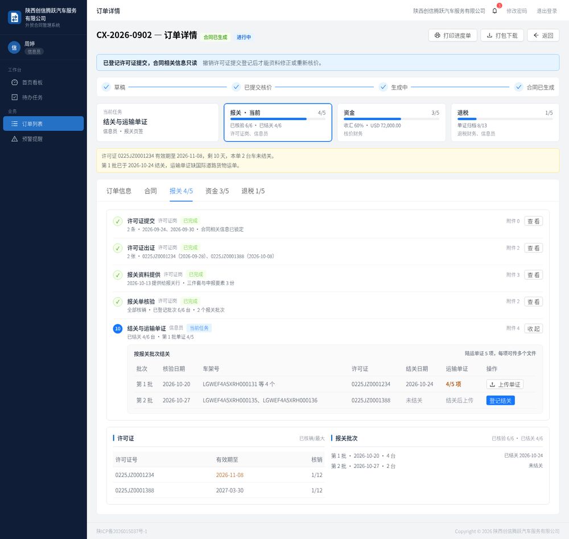Screen dimensions: 569x539
Task: Log out via 退出登录
Action: click(x=546, y=11)
